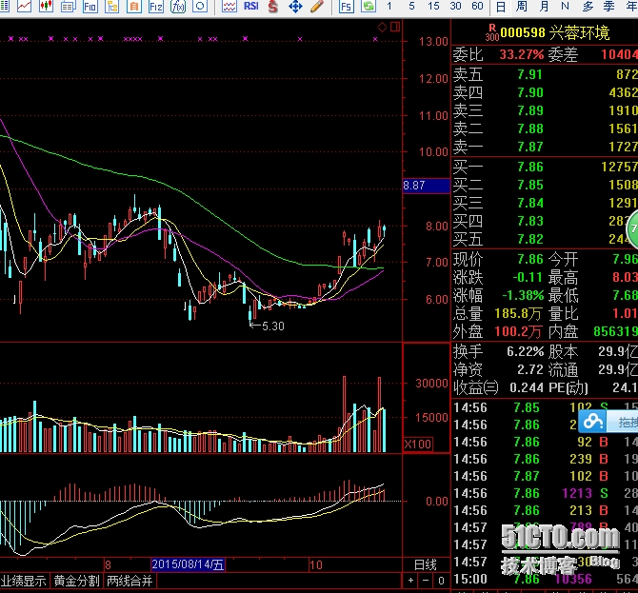
Task: Click the X100 volume unit label
Action: click(x=418, y=445)
